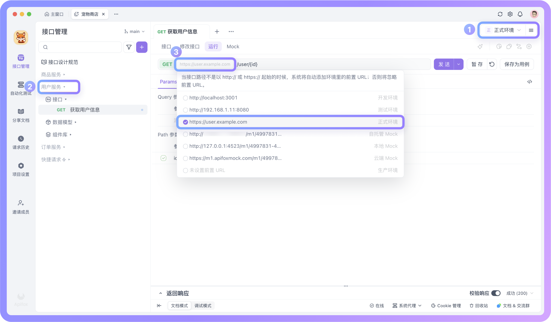
Task: Click the 暂存 button
Action: [x=477, y=64]
